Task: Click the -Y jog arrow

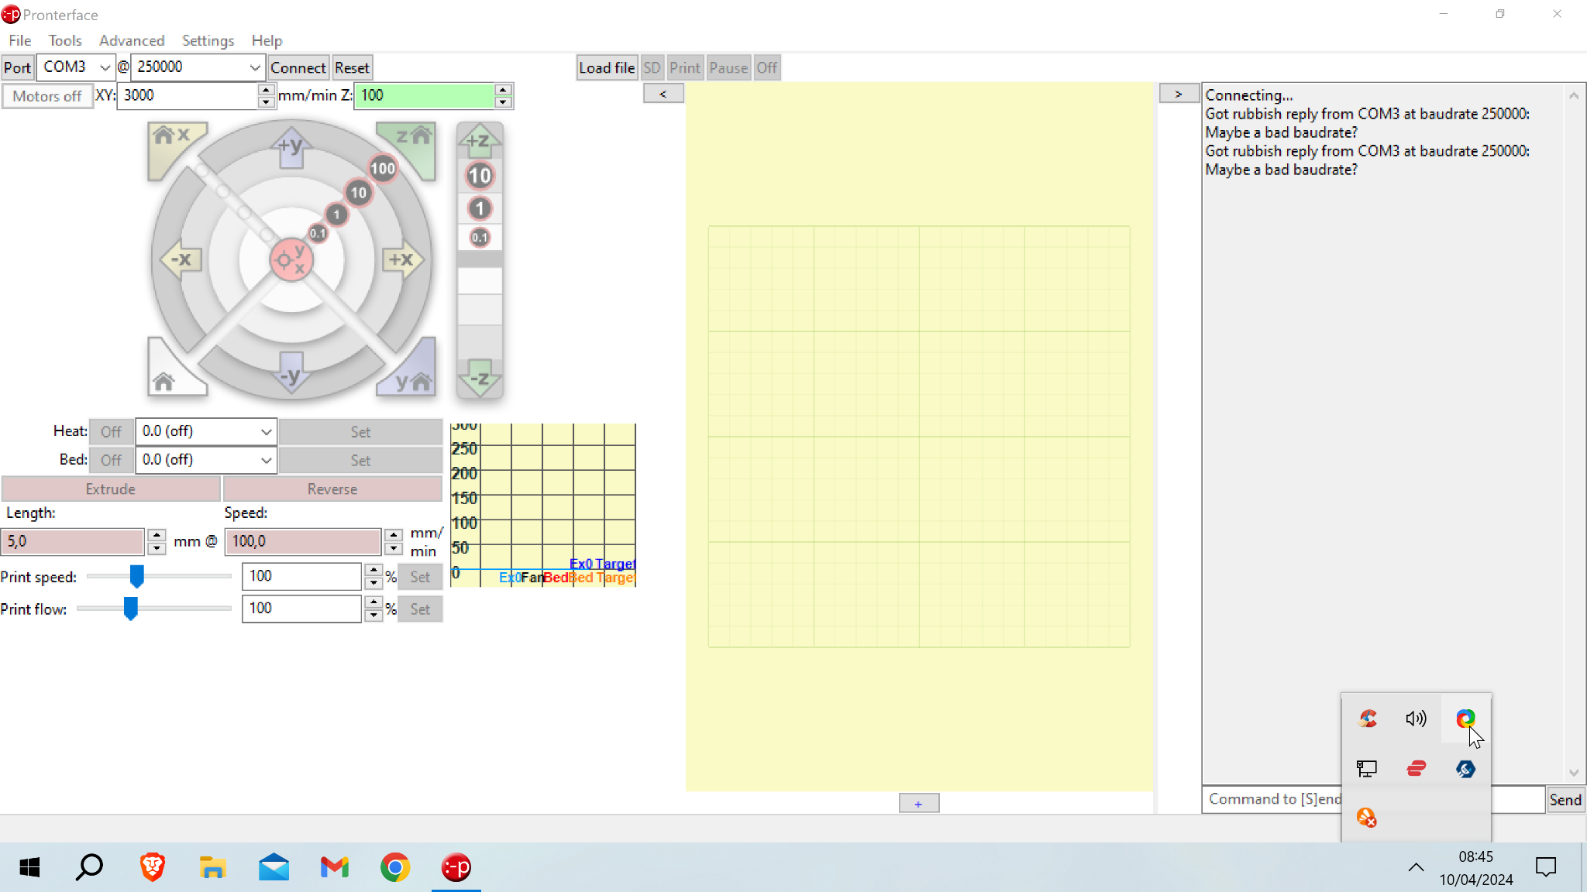Action: 291,376
